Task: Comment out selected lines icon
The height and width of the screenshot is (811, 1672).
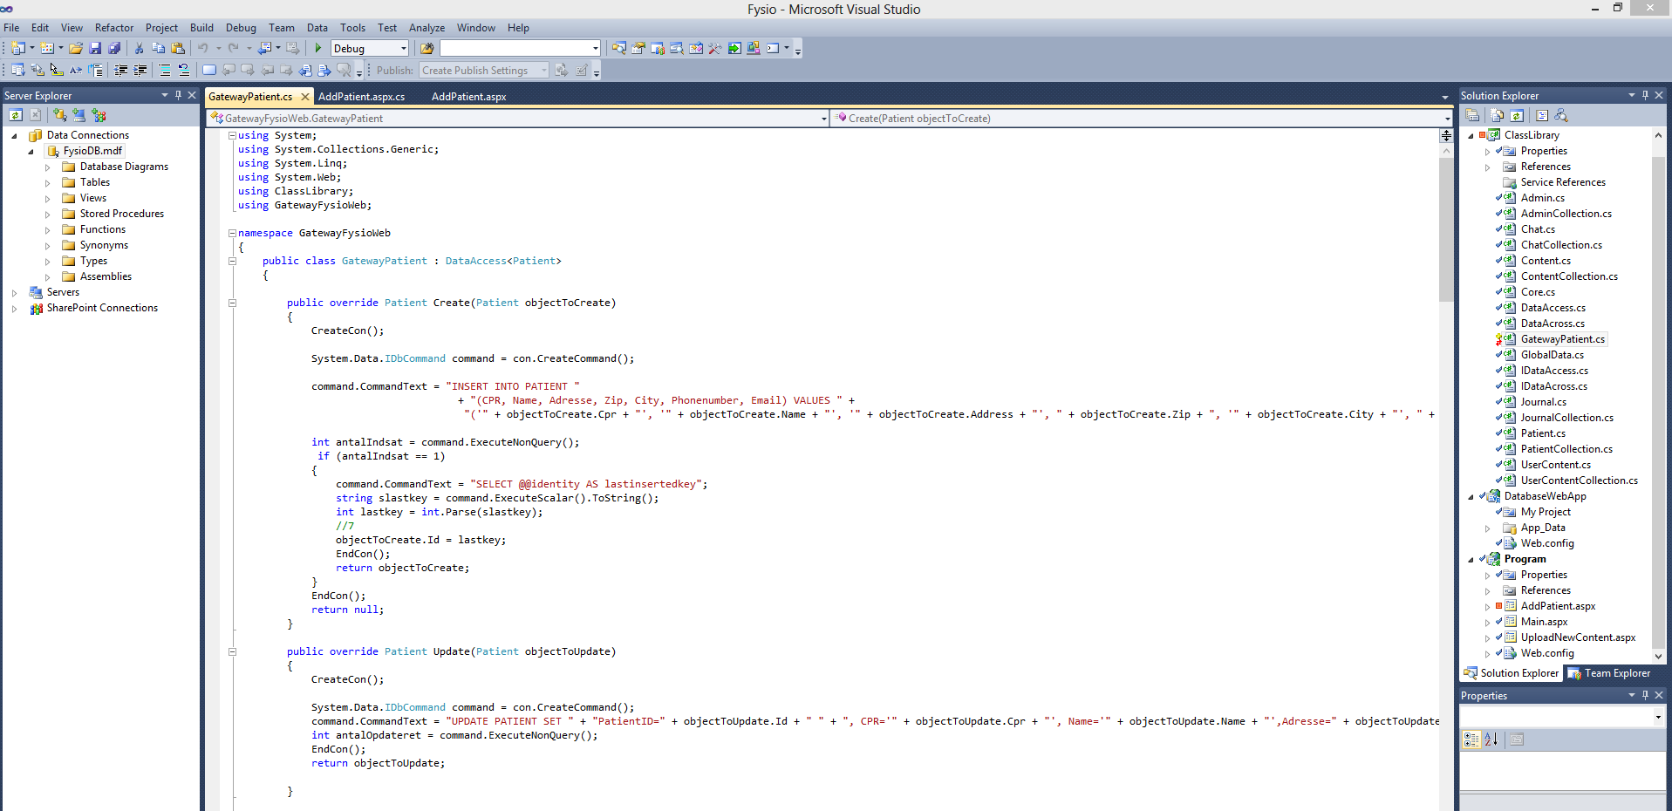Action: tap(165, 71)
